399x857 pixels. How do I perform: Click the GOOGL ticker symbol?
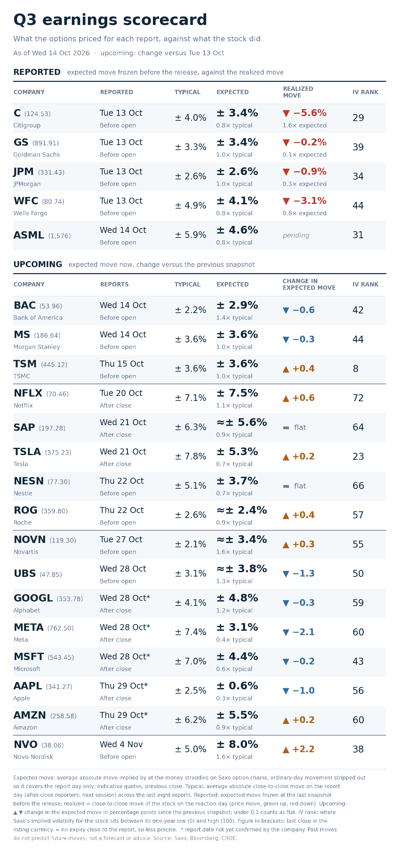33,598
